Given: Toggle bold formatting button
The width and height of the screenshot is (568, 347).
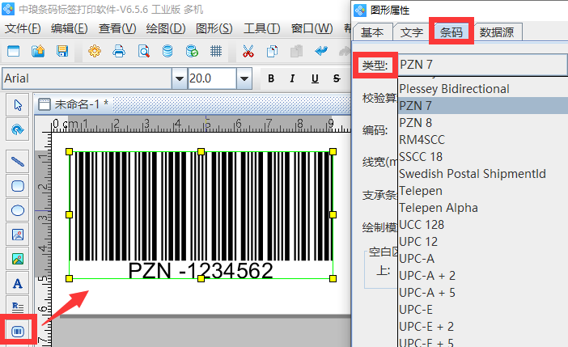Looking at the screenshot, I should [271, 78].
